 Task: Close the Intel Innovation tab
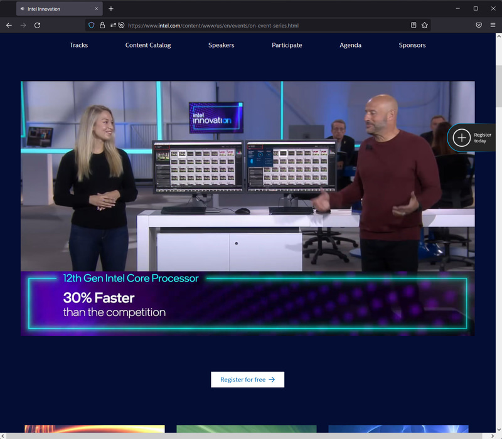97,9
